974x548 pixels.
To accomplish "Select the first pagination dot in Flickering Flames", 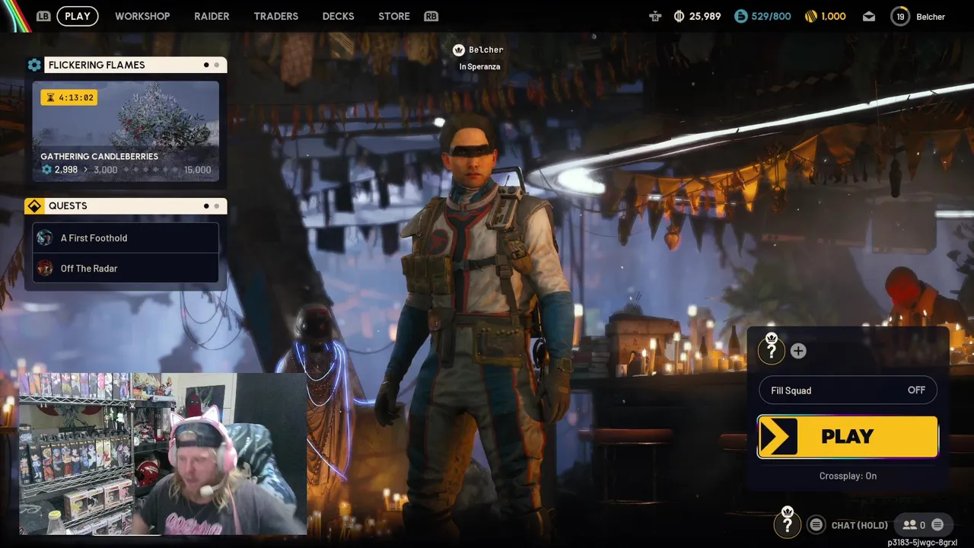I will 206,65.
